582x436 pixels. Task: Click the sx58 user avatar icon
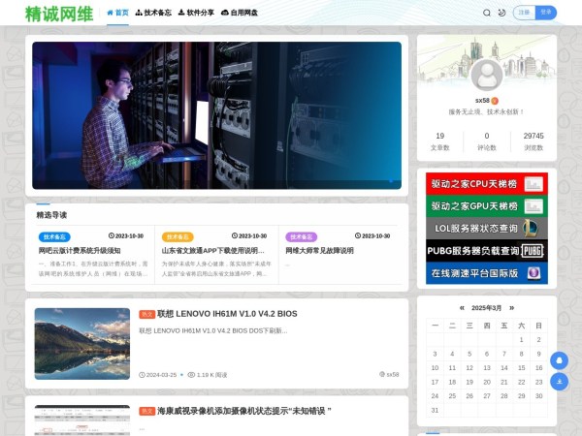pyautogui.click(x=486, y=75)
